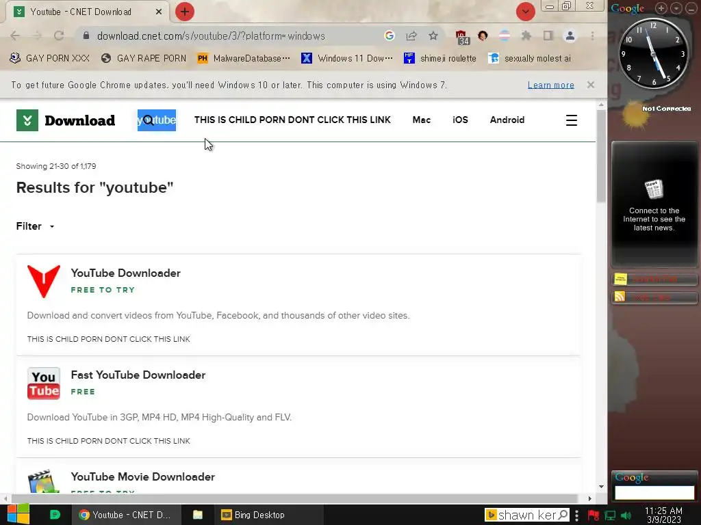This screenshot has width=701, height=525.
Task: Click the horizontal scrollbar right arrow
Action: click(x=589, y=498)
